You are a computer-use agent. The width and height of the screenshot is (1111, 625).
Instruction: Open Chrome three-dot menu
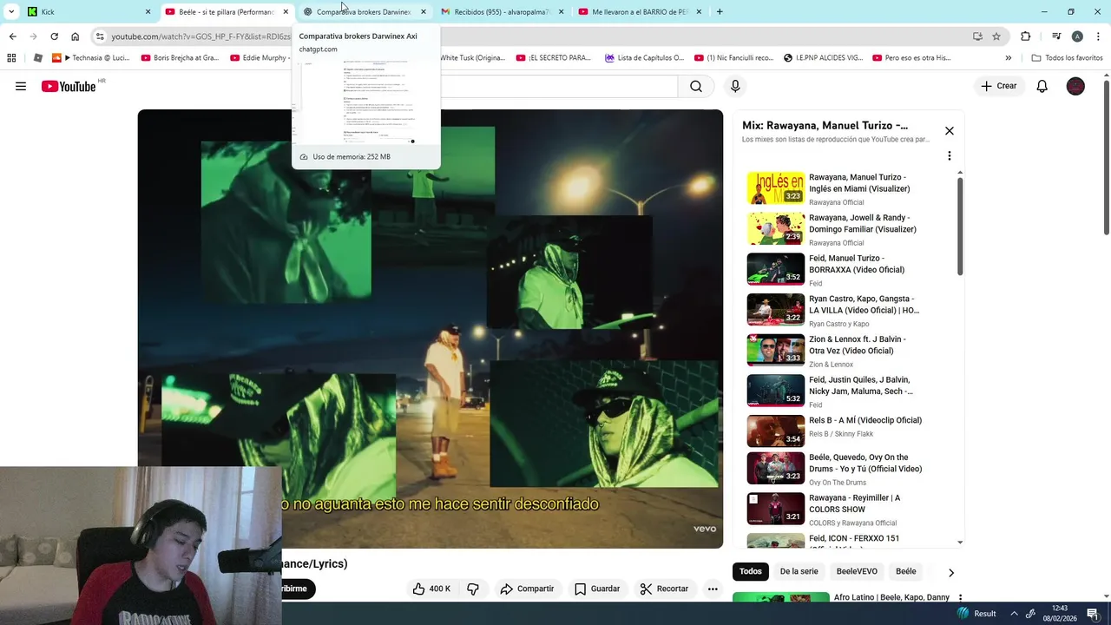click(x=1099, y=36)
